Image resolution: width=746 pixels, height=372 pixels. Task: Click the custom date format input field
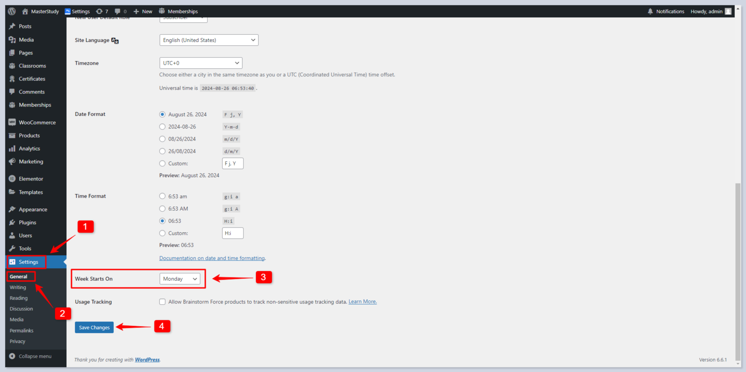tap(232, 163)
